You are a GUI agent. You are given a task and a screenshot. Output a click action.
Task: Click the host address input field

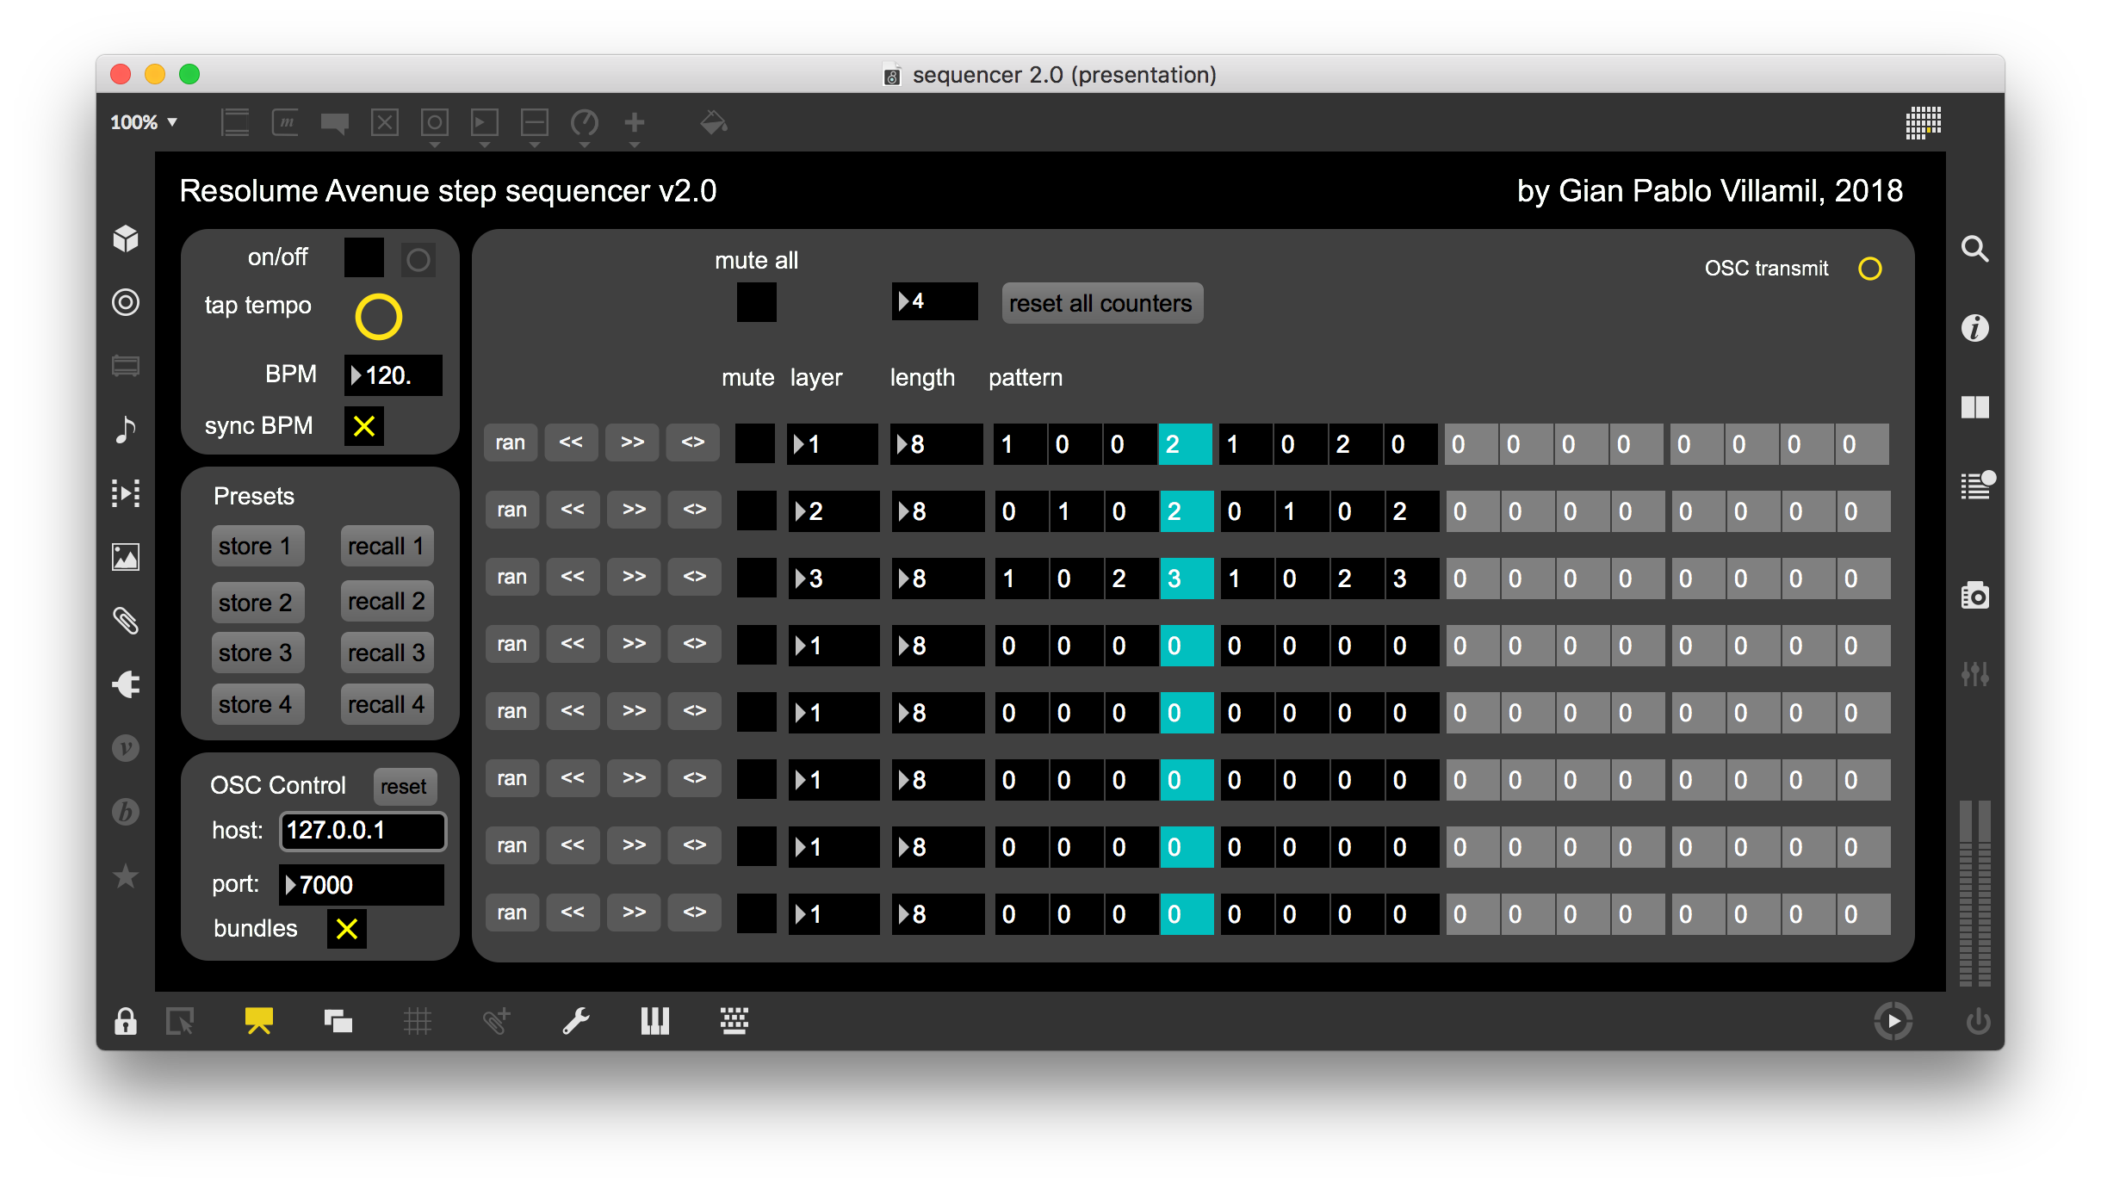pos(363,831)
